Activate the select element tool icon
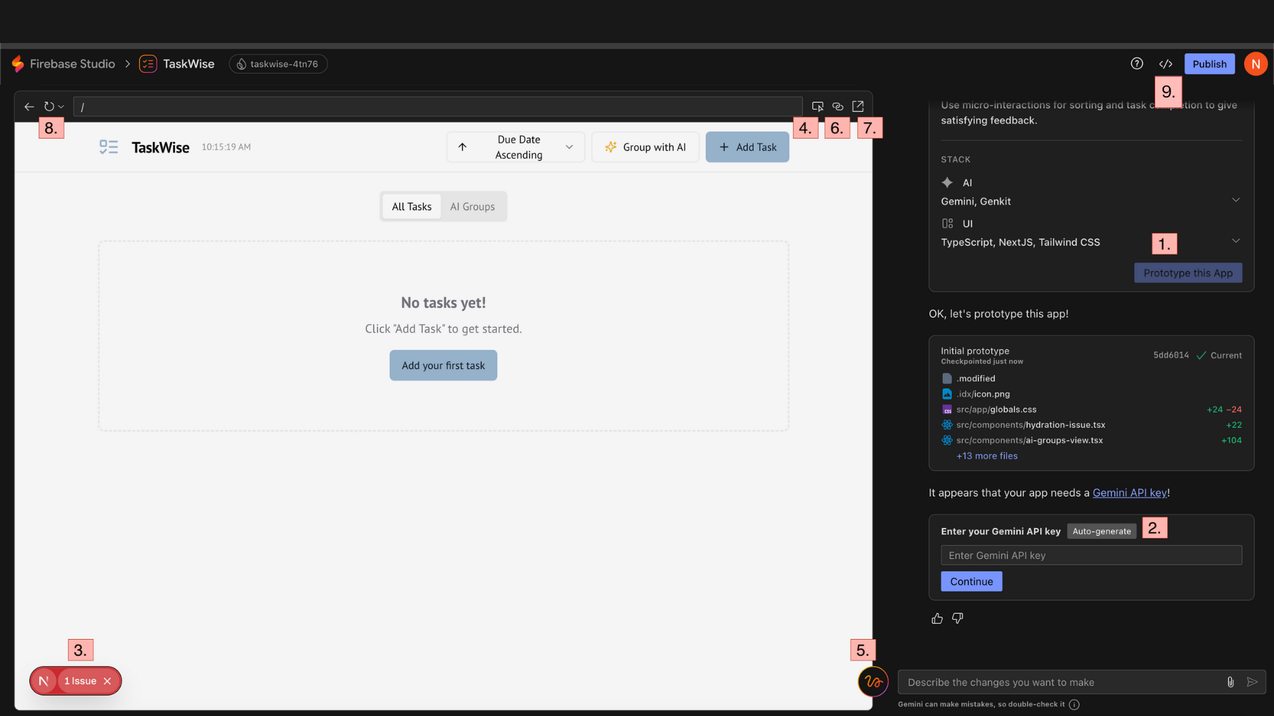 coord(817,107)
